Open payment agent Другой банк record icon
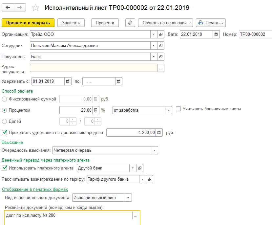Image resolution: width=272 pixels, height=225 pixels. click(x=140, y=168)
